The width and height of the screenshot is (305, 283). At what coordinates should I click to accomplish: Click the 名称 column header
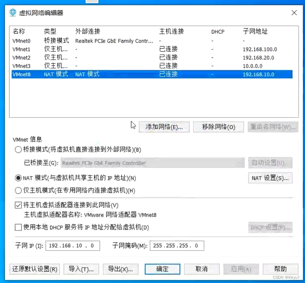coord(19,31)
